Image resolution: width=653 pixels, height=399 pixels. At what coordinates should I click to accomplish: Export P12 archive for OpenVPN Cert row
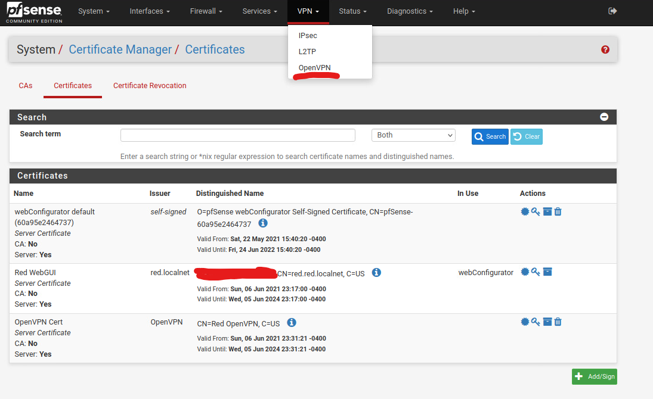coord(547,322)
